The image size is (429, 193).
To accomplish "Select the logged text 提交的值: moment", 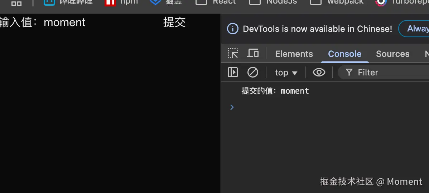I will pos(275,91).
